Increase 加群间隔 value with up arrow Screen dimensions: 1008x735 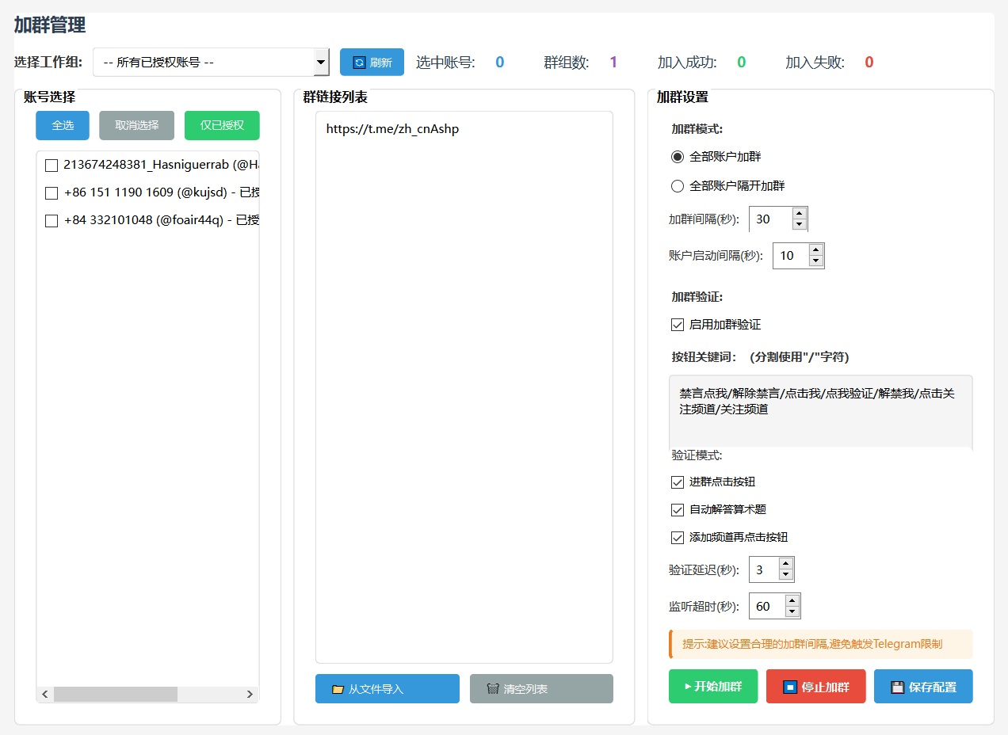(x=799, y=213)
